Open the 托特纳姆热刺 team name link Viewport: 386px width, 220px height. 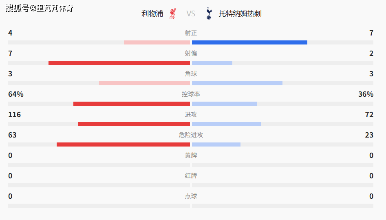click(240, 14)
